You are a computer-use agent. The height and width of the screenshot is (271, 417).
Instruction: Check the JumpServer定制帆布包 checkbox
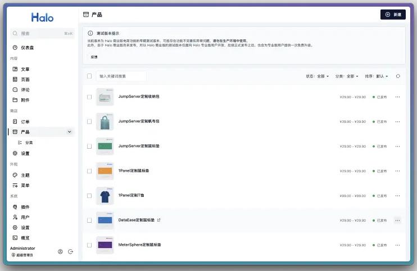click(x=89, y=122)
